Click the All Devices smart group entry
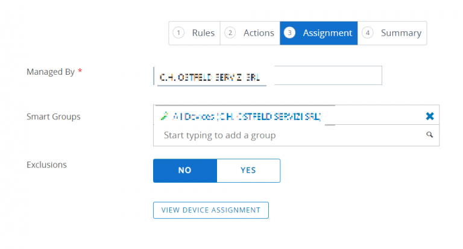 (x=247, y=116)
